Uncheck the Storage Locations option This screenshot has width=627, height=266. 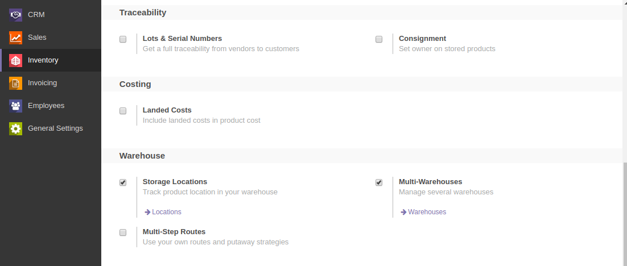(123, 182)
